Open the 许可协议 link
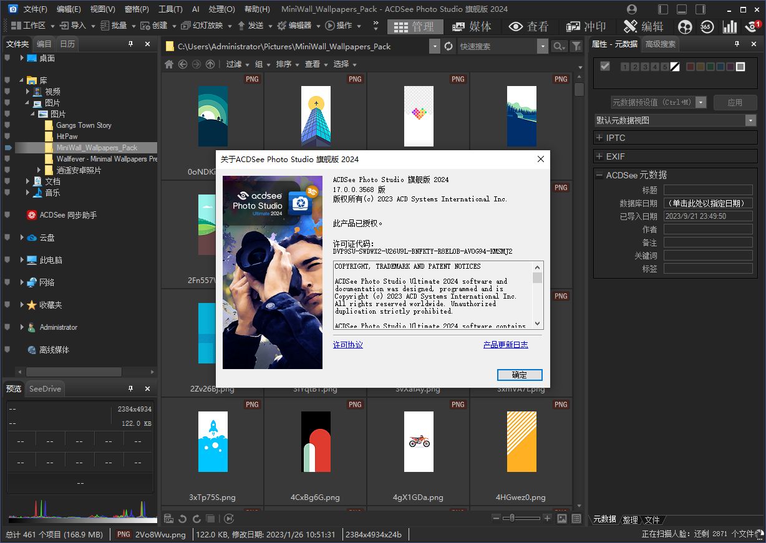 pos(348,345)
